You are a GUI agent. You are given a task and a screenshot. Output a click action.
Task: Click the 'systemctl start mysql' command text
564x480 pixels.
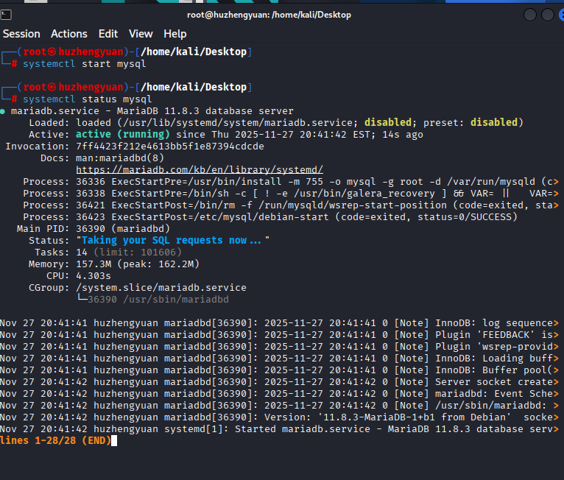click(85, 64)
